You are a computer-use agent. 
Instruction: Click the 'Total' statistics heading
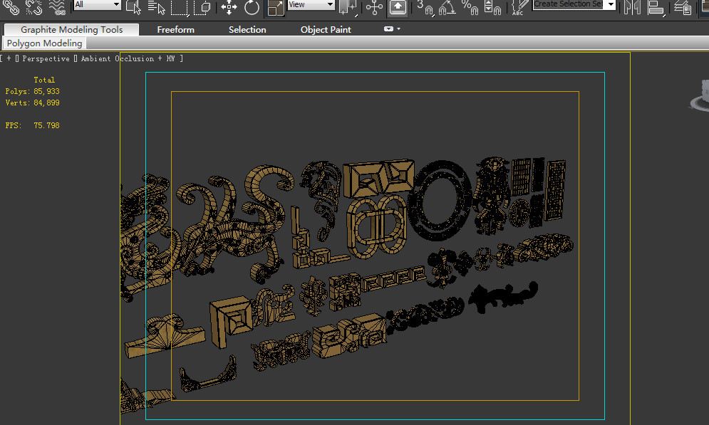click(x=44, y=80)
